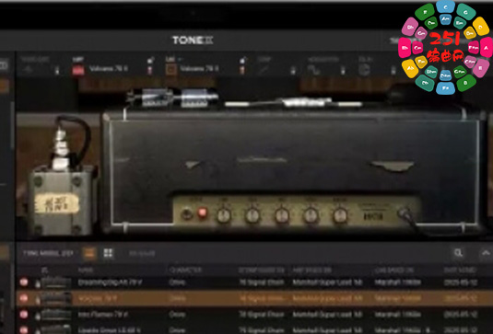This screenshot has height=334, width=493.
Task: Adjust the Treble knob on the amp panel
Action: [311, 215]
